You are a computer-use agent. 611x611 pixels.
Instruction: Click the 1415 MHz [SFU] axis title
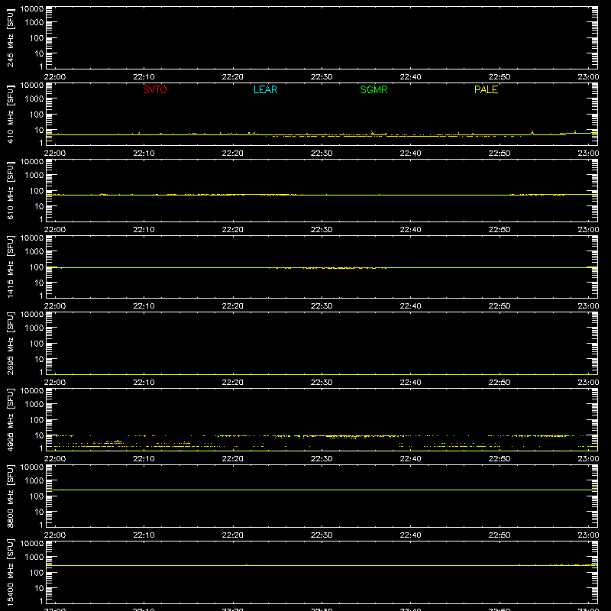click(11, 267)
